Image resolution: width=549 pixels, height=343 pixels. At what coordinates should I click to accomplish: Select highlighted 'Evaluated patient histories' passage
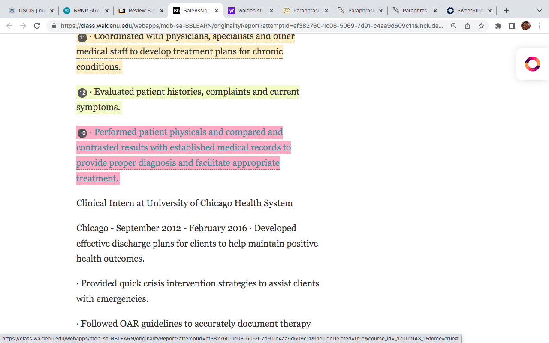pyautogui.click(x=188, y=99)
